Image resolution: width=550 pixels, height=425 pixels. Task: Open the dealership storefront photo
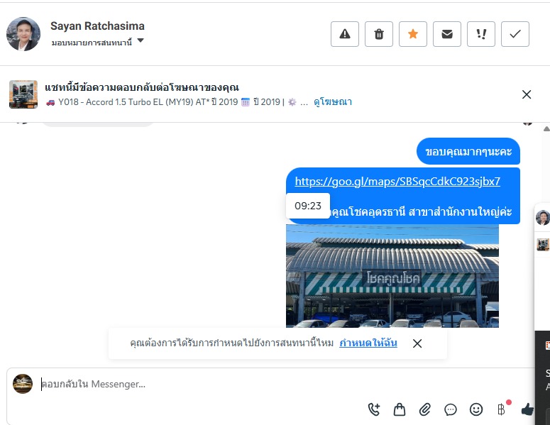(x=392, y=276)
